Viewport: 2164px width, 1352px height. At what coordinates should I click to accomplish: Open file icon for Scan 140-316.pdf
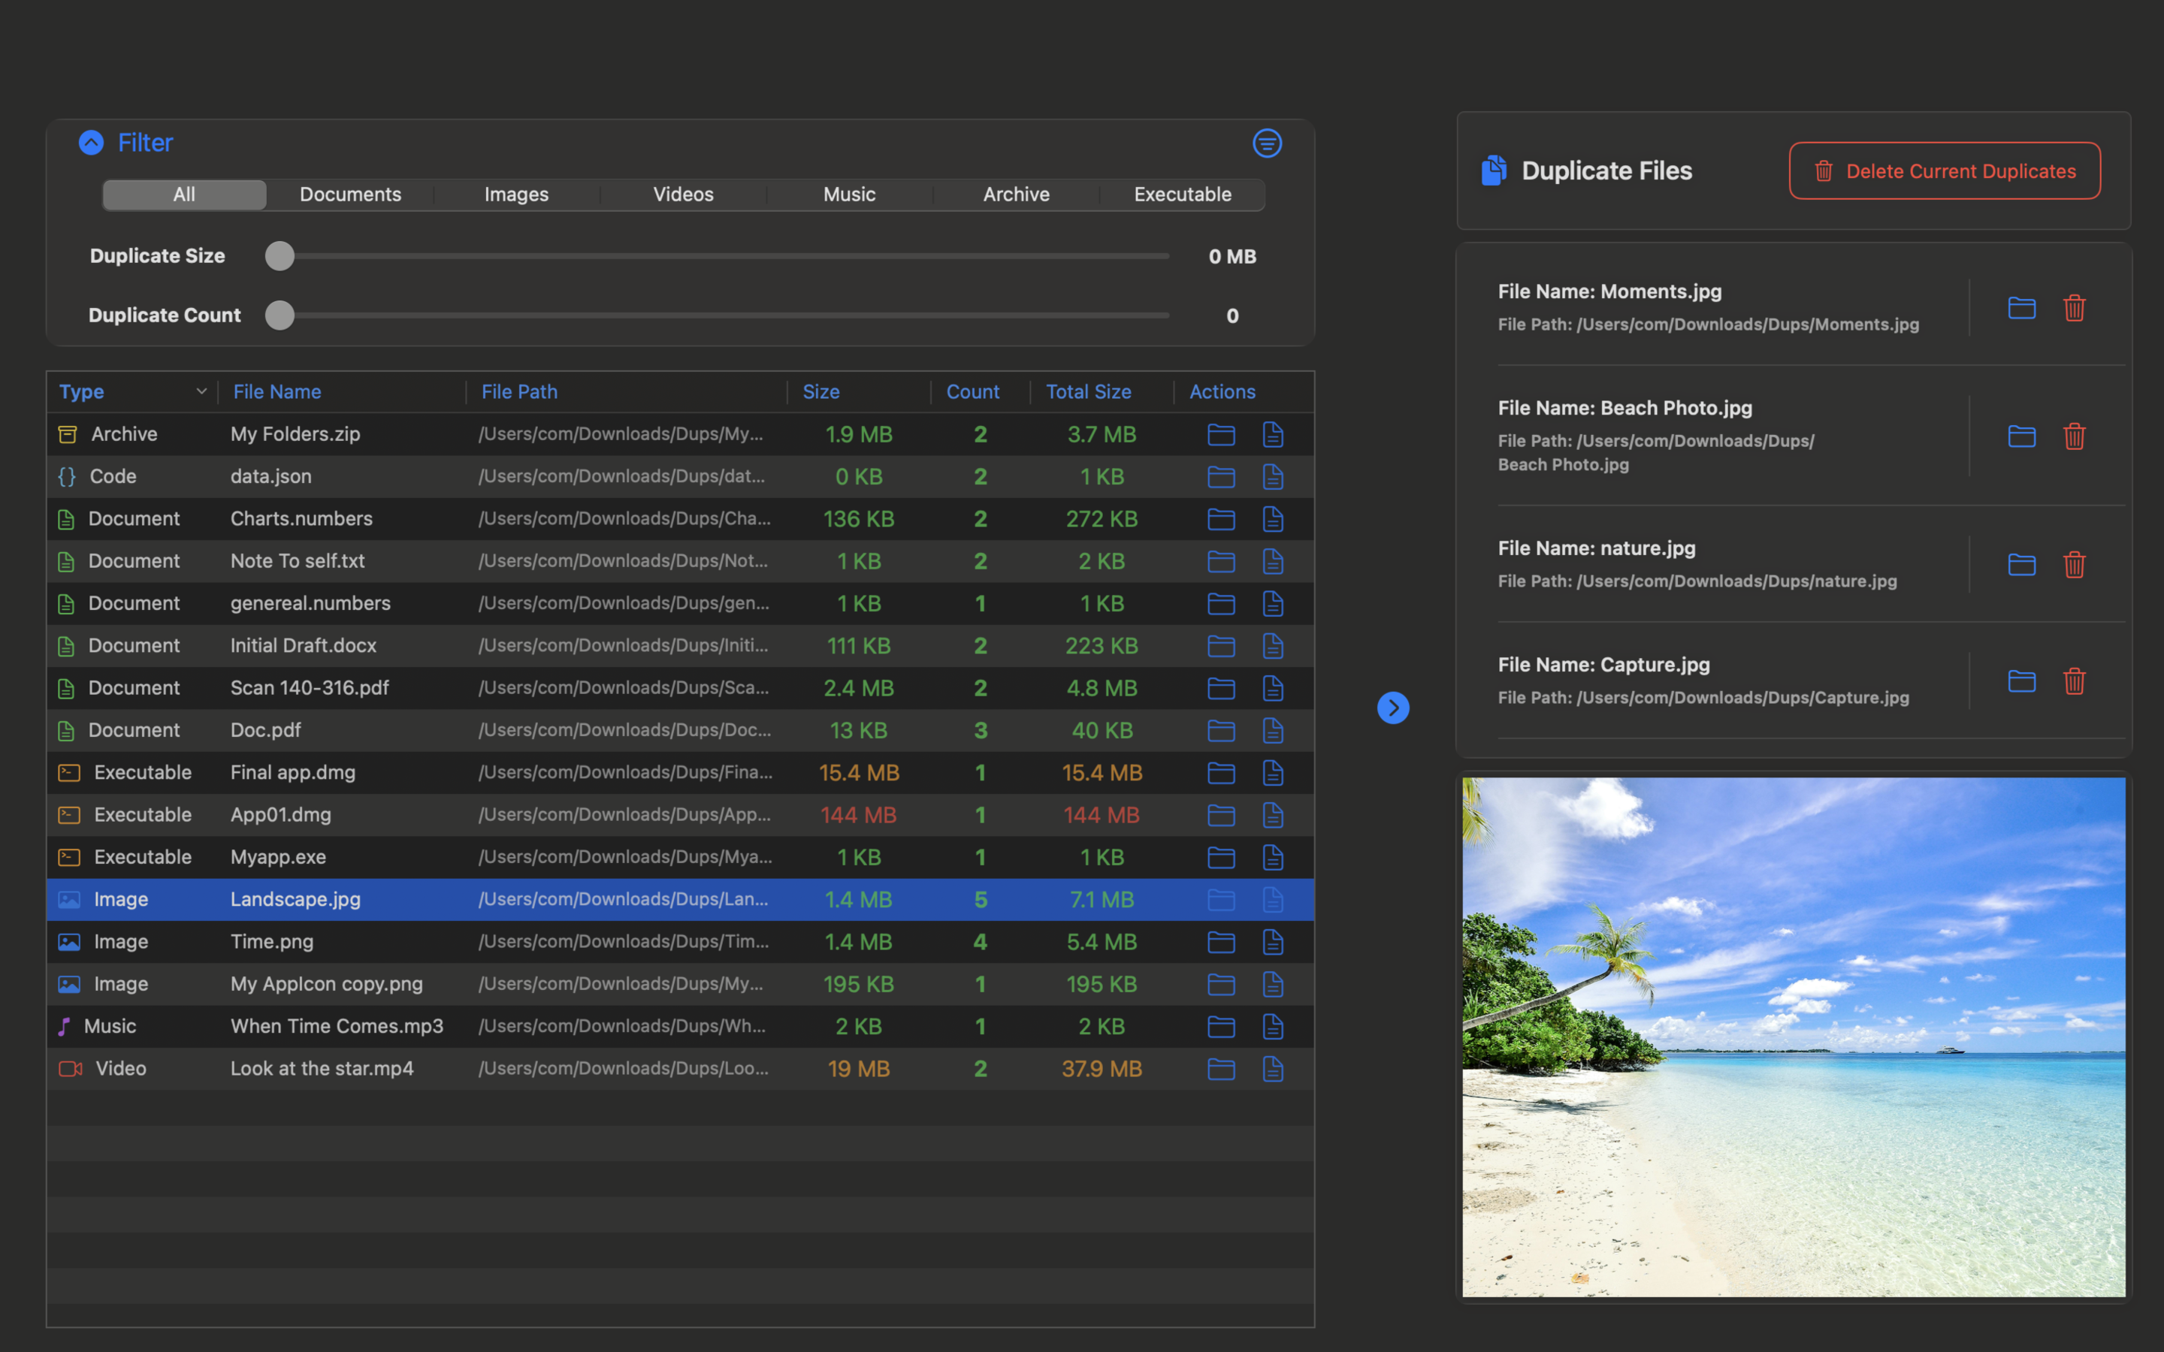1274,689
